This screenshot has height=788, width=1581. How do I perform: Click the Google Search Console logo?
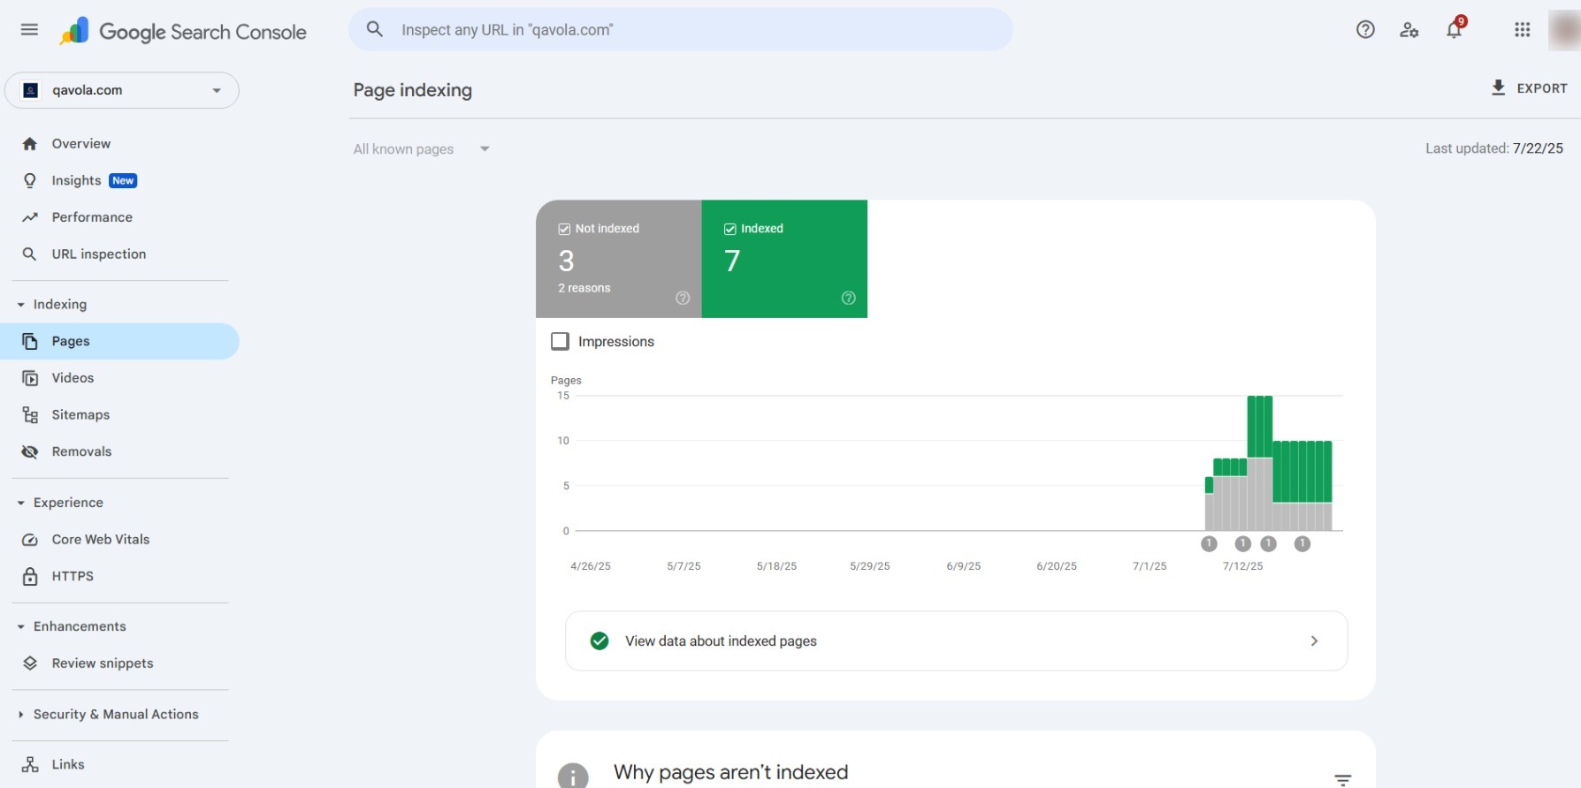click(183, 32)
